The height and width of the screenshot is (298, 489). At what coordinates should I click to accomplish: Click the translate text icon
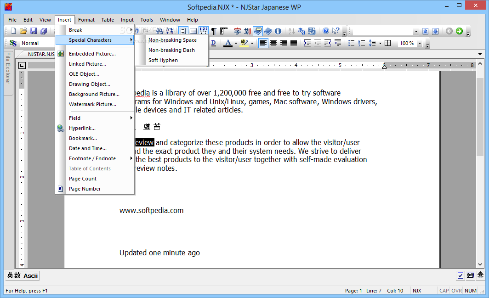click(x=312, y=31)
